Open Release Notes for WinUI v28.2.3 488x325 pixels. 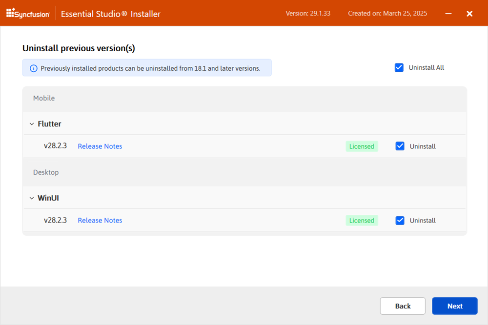(x=100, y=220)
